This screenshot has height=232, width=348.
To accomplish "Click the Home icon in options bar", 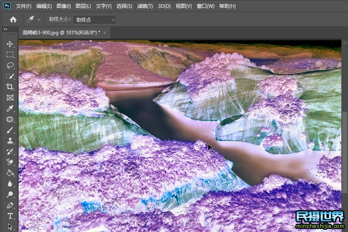I will 13,19.
